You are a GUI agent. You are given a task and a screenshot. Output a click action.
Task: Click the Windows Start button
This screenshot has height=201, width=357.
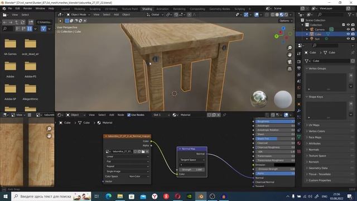pyautogui.click(x=5, y=196)
